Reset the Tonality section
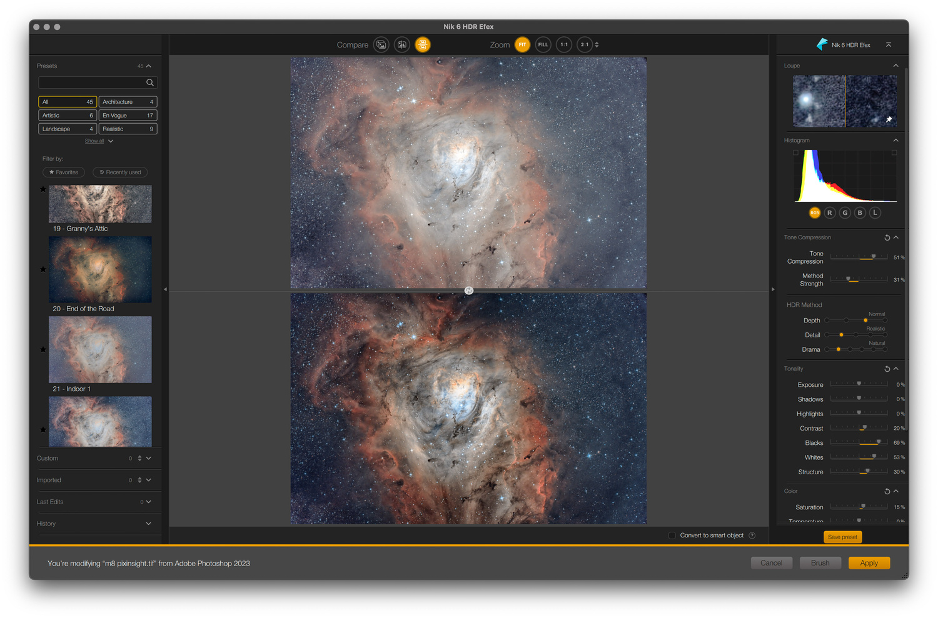Screen dimensions: 938x618 887,369
